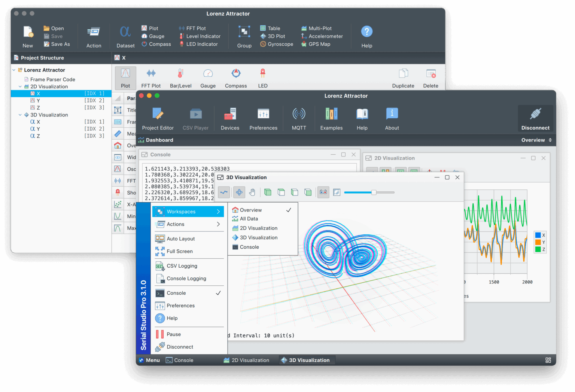Toggle anaglyph 3D glasses mode
Screen dimensions: 575x392
[x=323, y=192]
